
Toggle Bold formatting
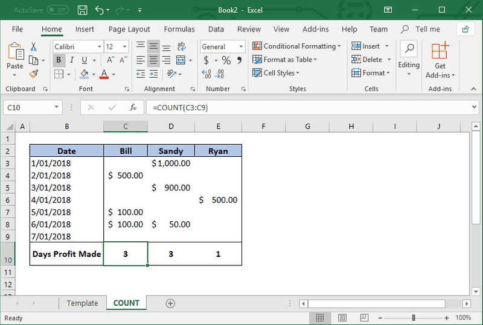(59, 60)
